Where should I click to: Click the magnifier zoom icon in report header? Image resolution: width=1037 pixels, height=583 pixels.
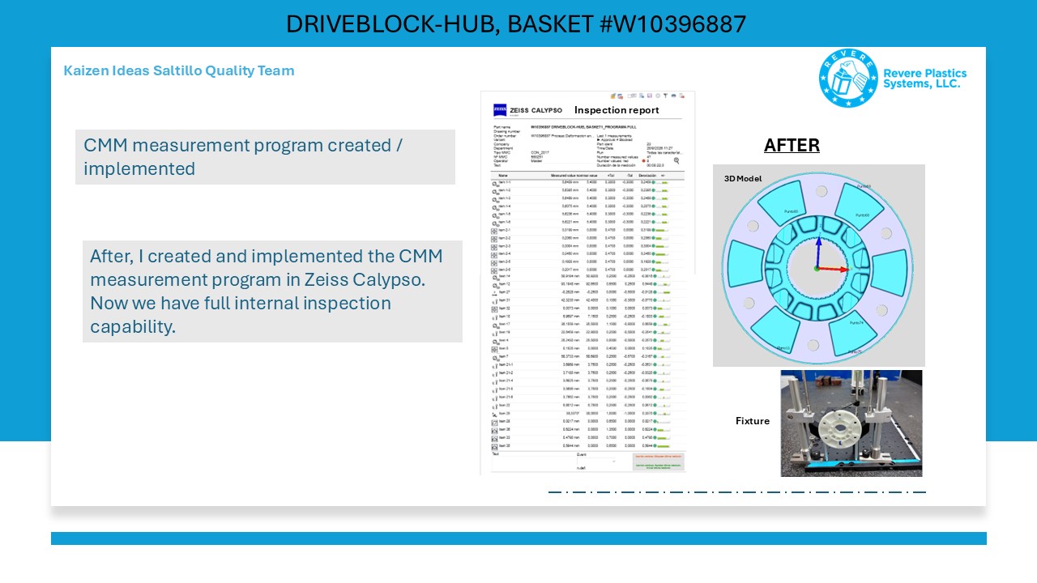[676, 160]
